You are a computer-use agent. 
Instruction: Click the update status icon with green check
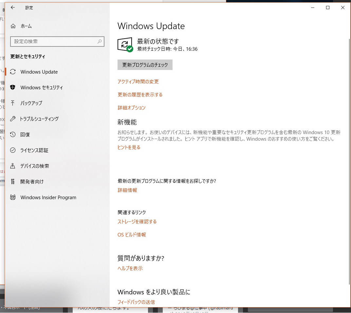[x=125, y=45]
